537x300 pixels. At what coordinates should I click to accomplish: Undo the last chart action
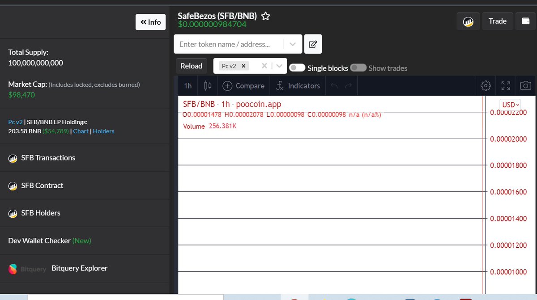tap(334, 86)
